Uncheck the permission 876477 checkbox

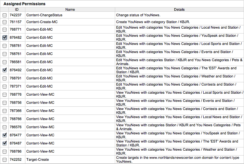tap(5, 135)
